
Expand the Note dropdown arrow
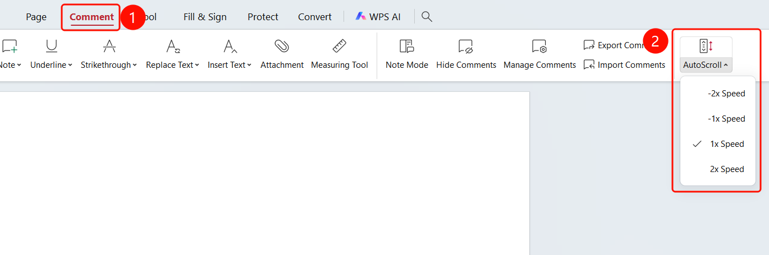[19, 65]
